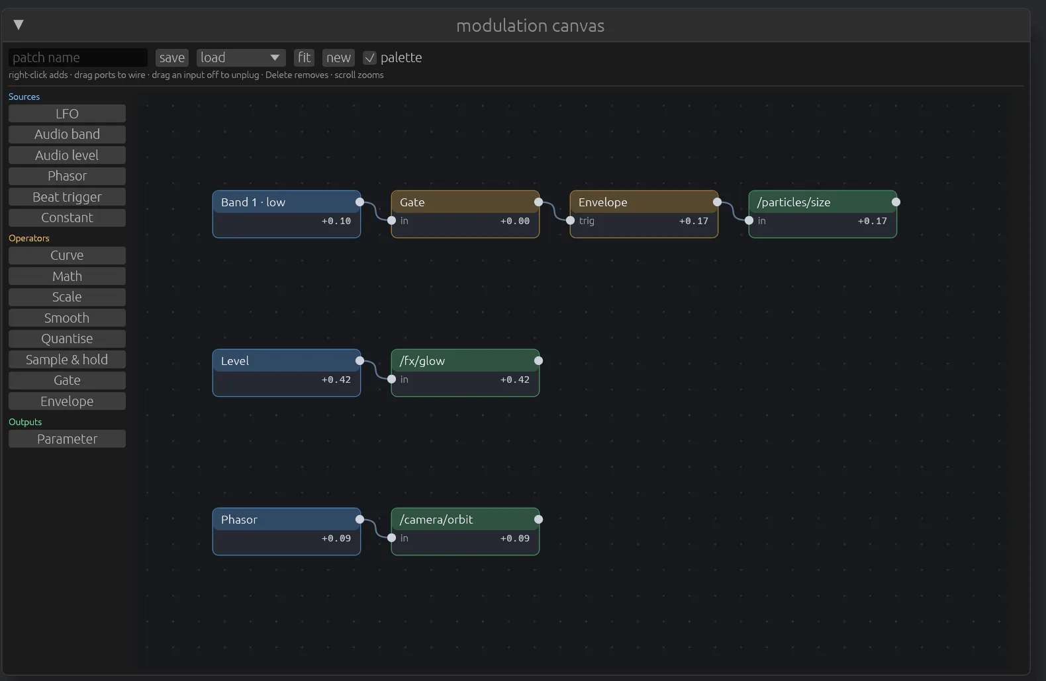Add a Parameter output node
Image resolution: width=1046 pixels, height=681 pixels.
(67, 439)
